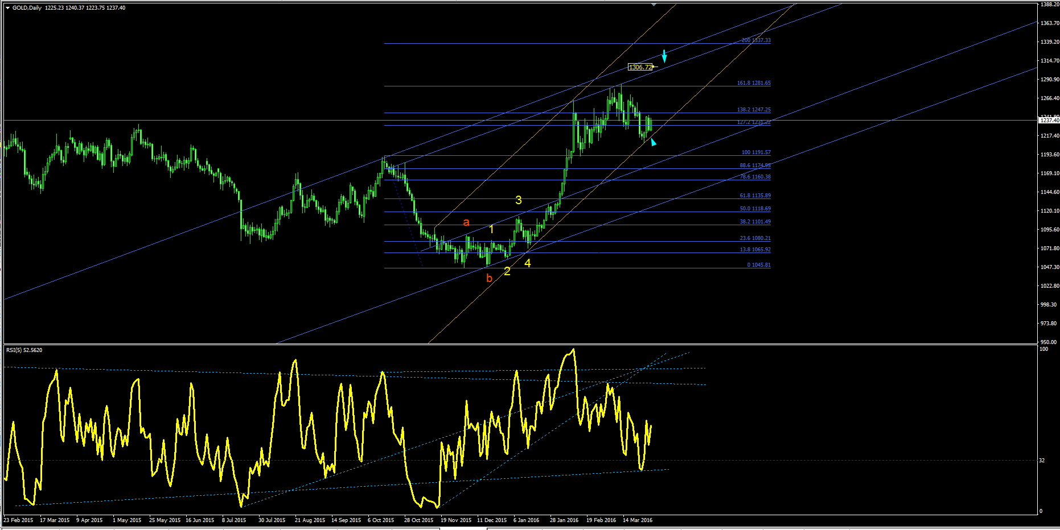
Task: Click the 1266.40 price axis value
Action: point(1050,98)
